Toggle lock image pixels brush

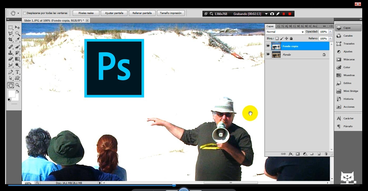(x=282, y=38)
